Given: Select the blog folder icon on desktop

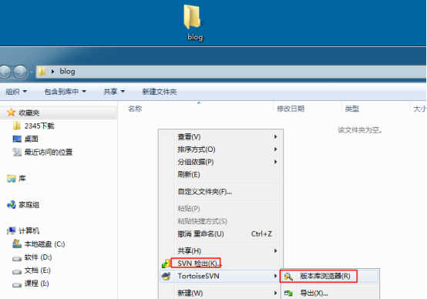Looking at the screenshot, I should point(193,17).
